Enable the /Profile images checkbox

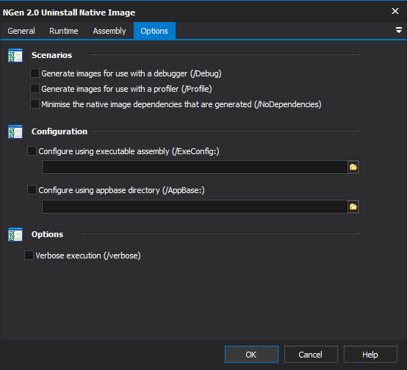pyautogui.click(x=35, y=89)
